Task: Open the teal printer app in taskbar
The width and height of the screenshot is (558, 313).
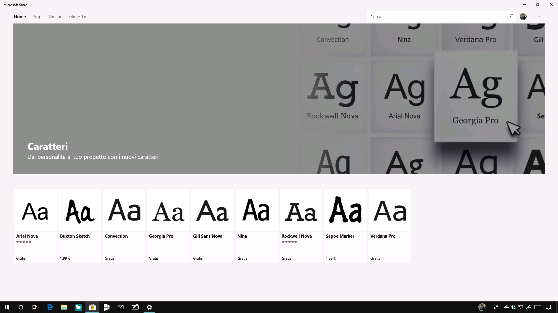Action: click(x=78, y=307)
